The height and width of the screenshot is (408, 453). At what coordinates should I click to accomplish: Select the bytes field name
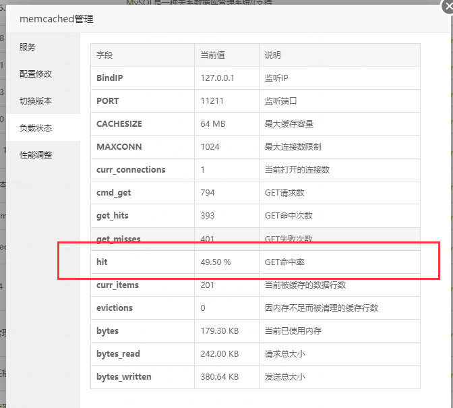coord(107,331)
